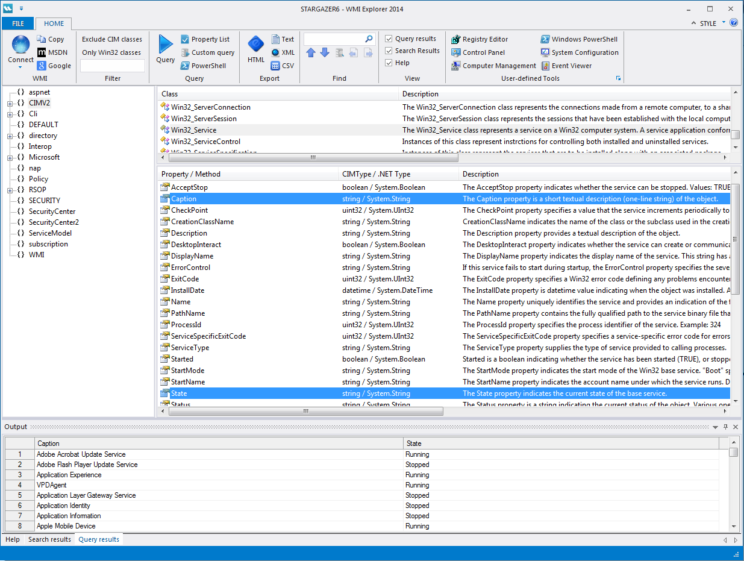Launch Control Panel
This screenshot has width=744, height=561.
point(478,52)
